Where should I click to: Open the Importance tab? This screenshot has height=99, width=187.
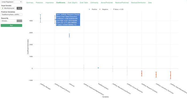point(49,2)
